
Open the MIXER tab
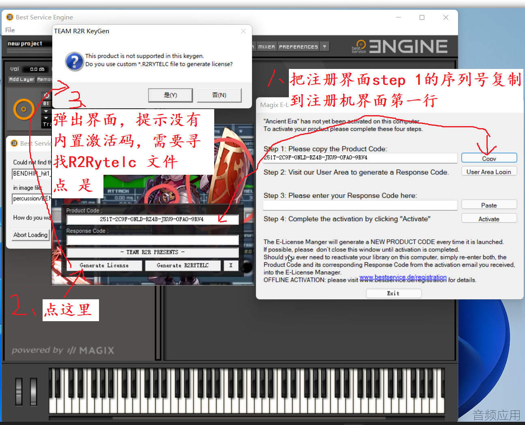[267, 47]
